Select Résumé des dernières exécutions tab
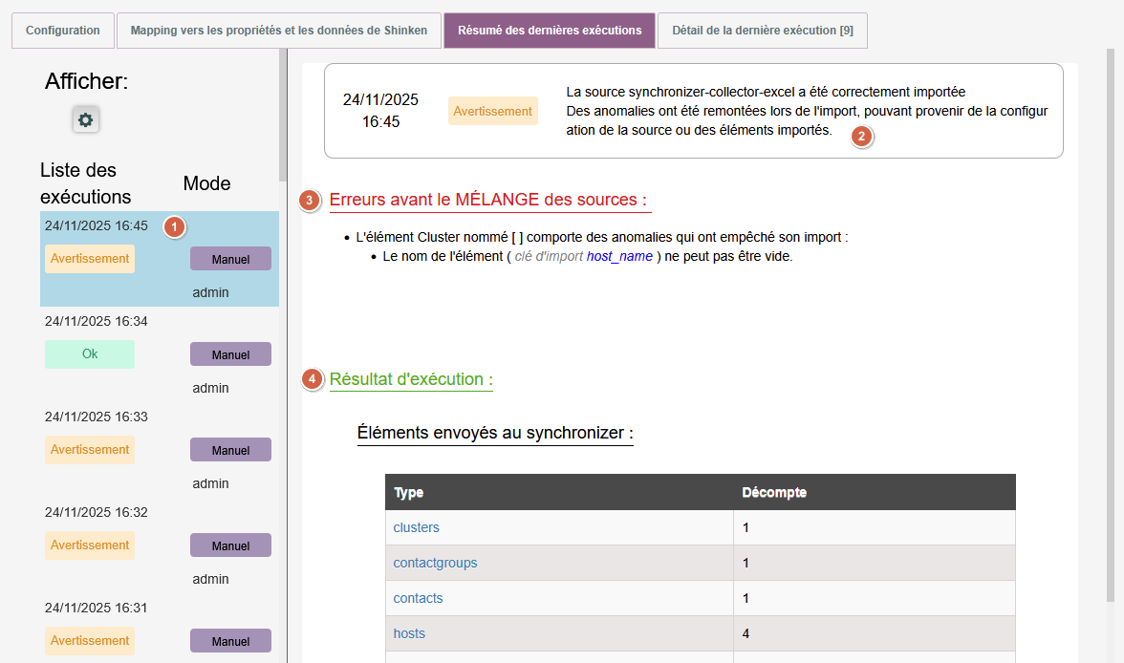1124x663 pixels. pos(550,31)
